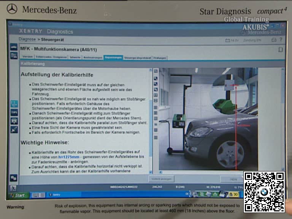Viewport: 292px width, 219px height.
Task: Click text pane scrollbar down arrow
Action: pyautogui.click(x=151, y=172)
